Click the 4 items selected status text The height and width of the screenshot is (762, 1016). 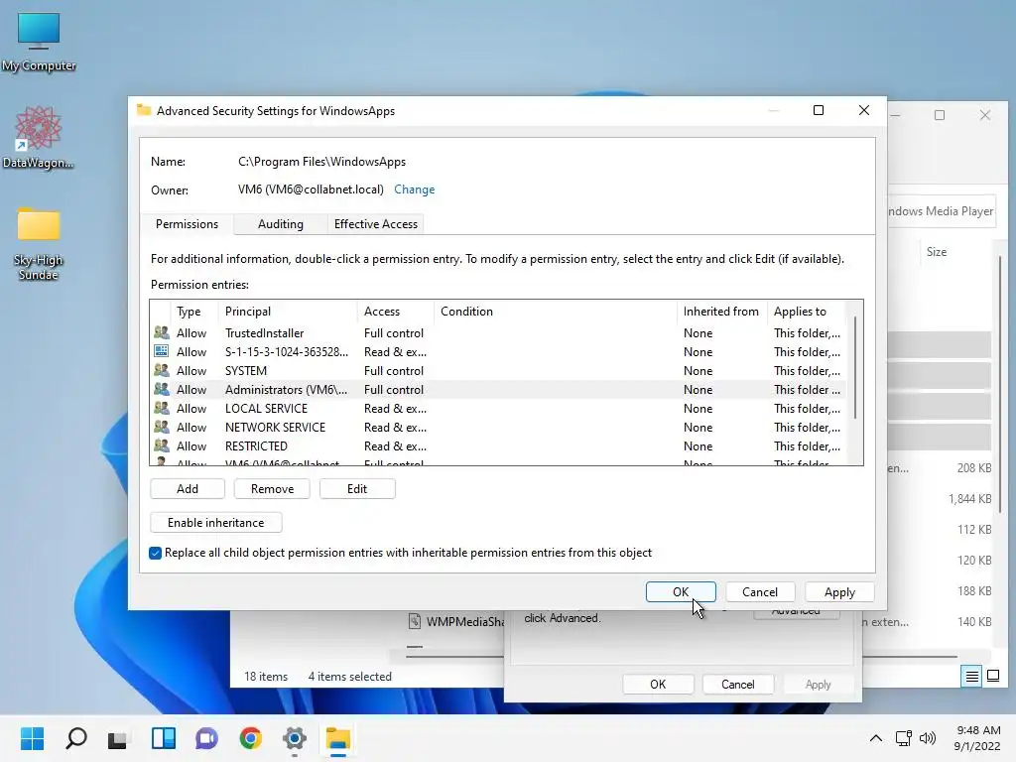350,677
